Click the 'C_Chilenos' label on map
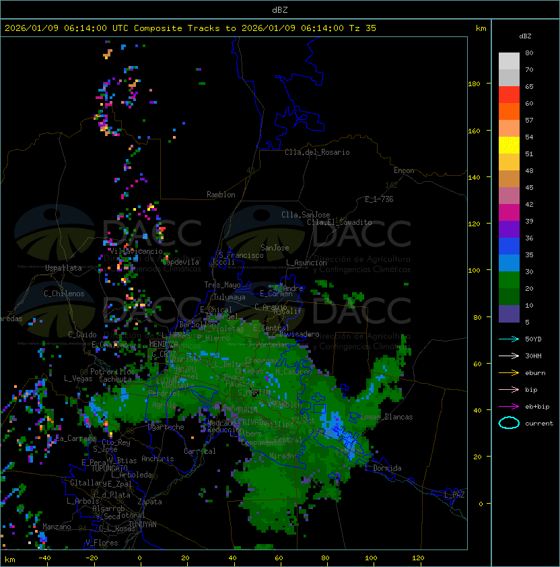Screen dimensions: 560x567 click(64, 294)
